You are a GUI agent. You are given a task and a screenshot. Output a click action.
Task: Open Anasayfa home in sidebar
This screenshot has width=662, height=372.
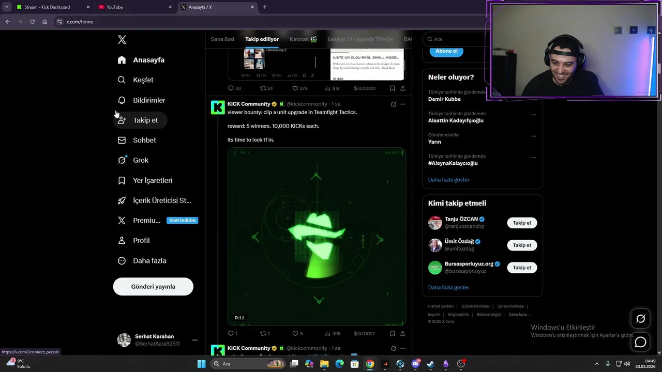(x=141, y=60)
